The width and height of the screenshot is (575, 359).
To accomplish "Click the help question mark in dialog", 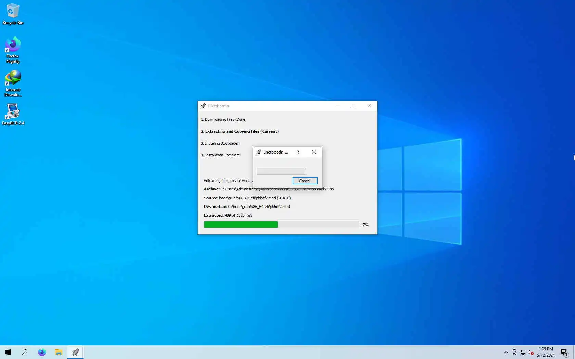I will coord(298,152).
